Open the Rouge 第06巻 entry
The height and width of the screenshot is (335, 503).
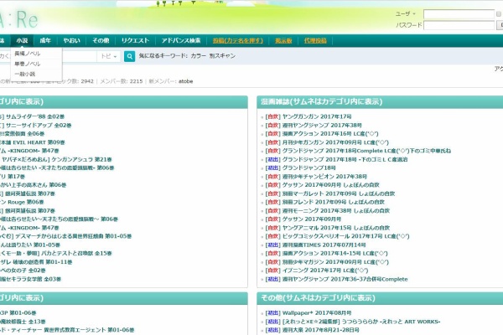[x=22, y=202]
